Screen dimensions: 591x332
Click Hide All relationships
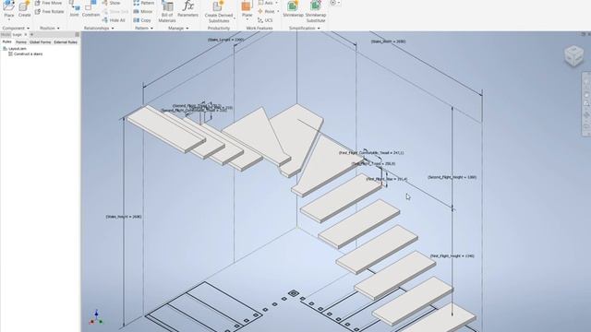click(x=114, y=20)
